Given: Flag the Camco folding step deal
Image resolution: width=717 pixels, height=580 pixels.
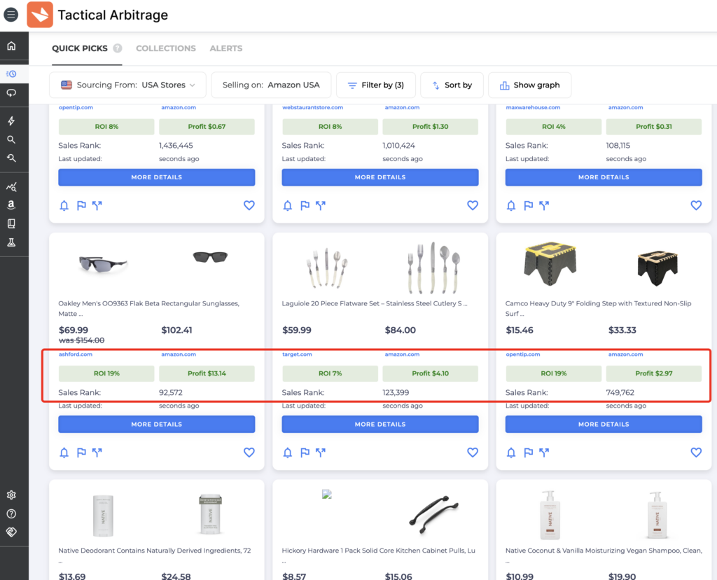Looking at the screenshot, I should [x=529, y=453].
